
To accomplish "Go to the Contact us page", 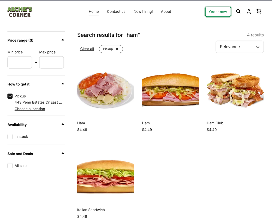I will (x=116, y=11).
